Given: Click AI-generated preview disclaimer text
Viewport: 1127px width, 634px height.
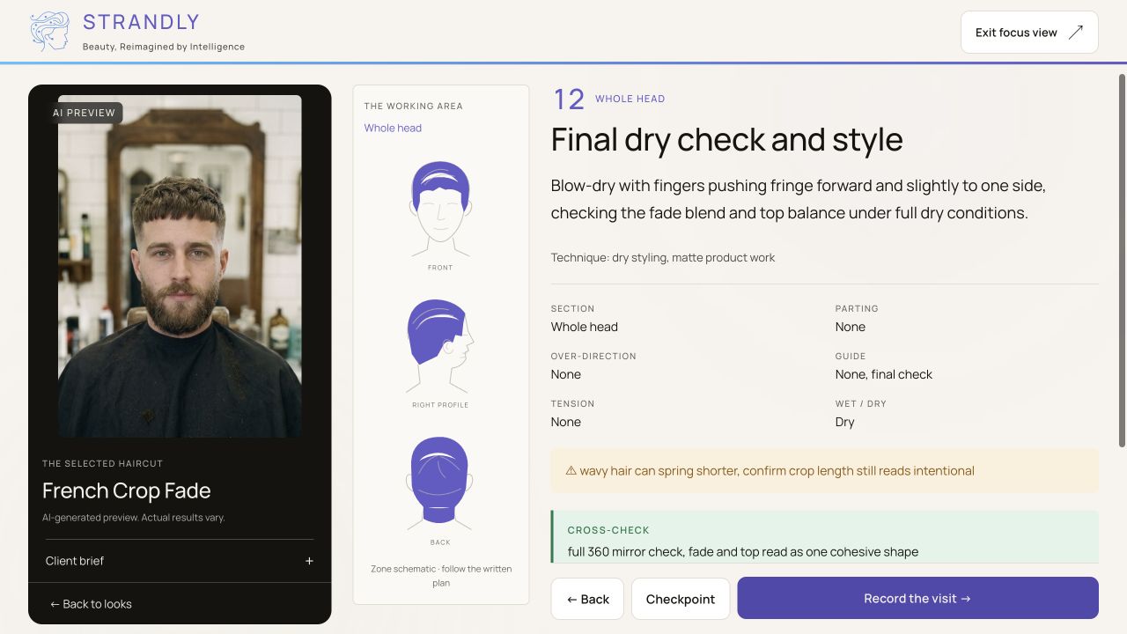Looking at the screenshot, I should 134,518.
